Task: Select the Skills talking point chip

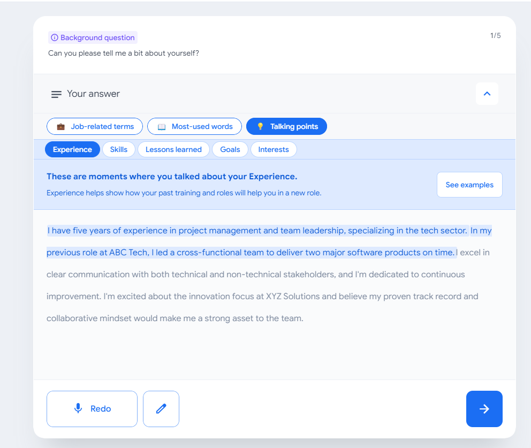Action: 118,149
